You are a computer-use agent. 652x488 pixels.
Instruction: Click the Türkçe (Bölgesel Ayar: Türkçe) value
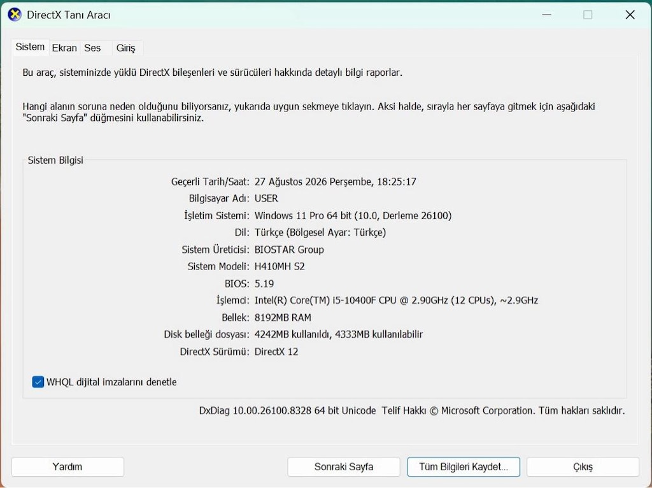click(x=320, y=233)
